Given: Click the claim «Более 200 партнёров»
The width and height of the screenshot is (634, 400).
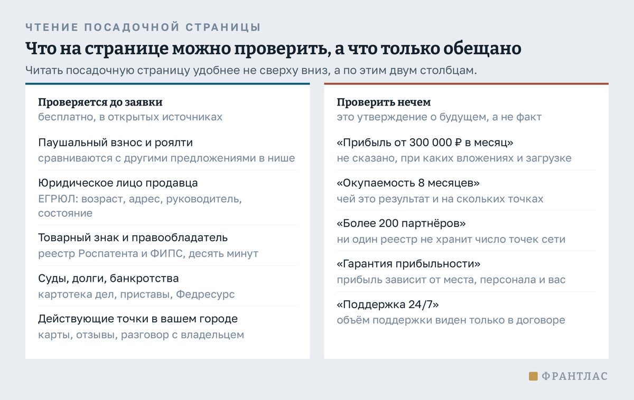Looking at the screenshot, I should click(401, 223).
